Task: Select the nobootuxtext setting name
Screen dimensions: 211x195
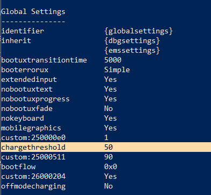Action: pos(27,89)
